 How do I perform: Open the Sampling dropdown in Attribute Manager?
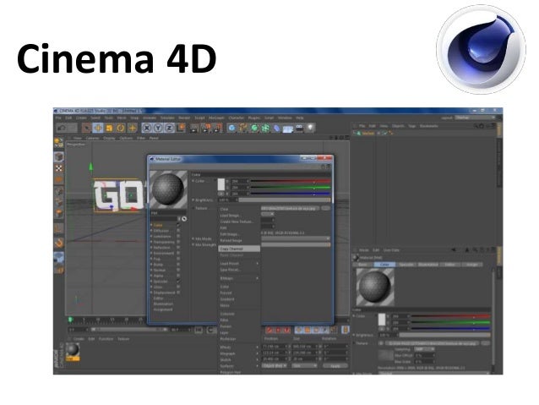click(424, 349)
